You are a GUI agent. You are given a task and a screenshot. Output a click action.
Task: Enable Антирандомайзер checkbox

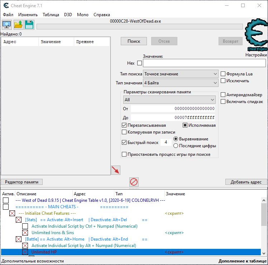click(223, 95)
